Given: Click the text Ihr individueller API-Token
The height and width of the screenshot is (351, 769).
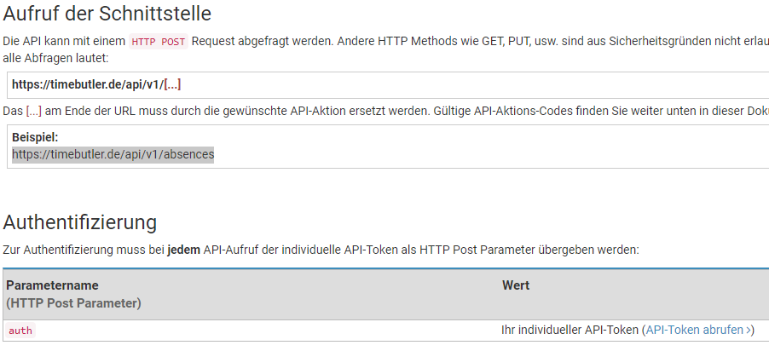Looking at the screenshot, I should (570, 330).
